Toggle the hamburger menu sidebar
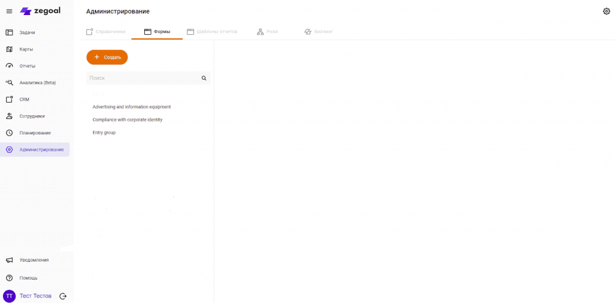This screenshot has width=615, height=303. 9,11
